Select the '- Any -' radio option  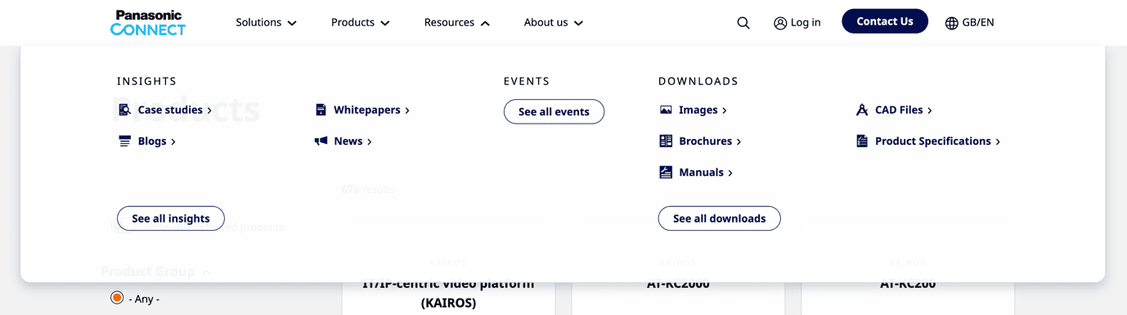click(x=117, y=298)
